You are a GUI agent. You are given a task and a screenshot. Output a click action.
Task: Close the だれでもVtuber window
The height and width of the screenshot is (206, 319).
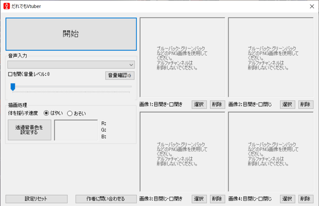312,6
